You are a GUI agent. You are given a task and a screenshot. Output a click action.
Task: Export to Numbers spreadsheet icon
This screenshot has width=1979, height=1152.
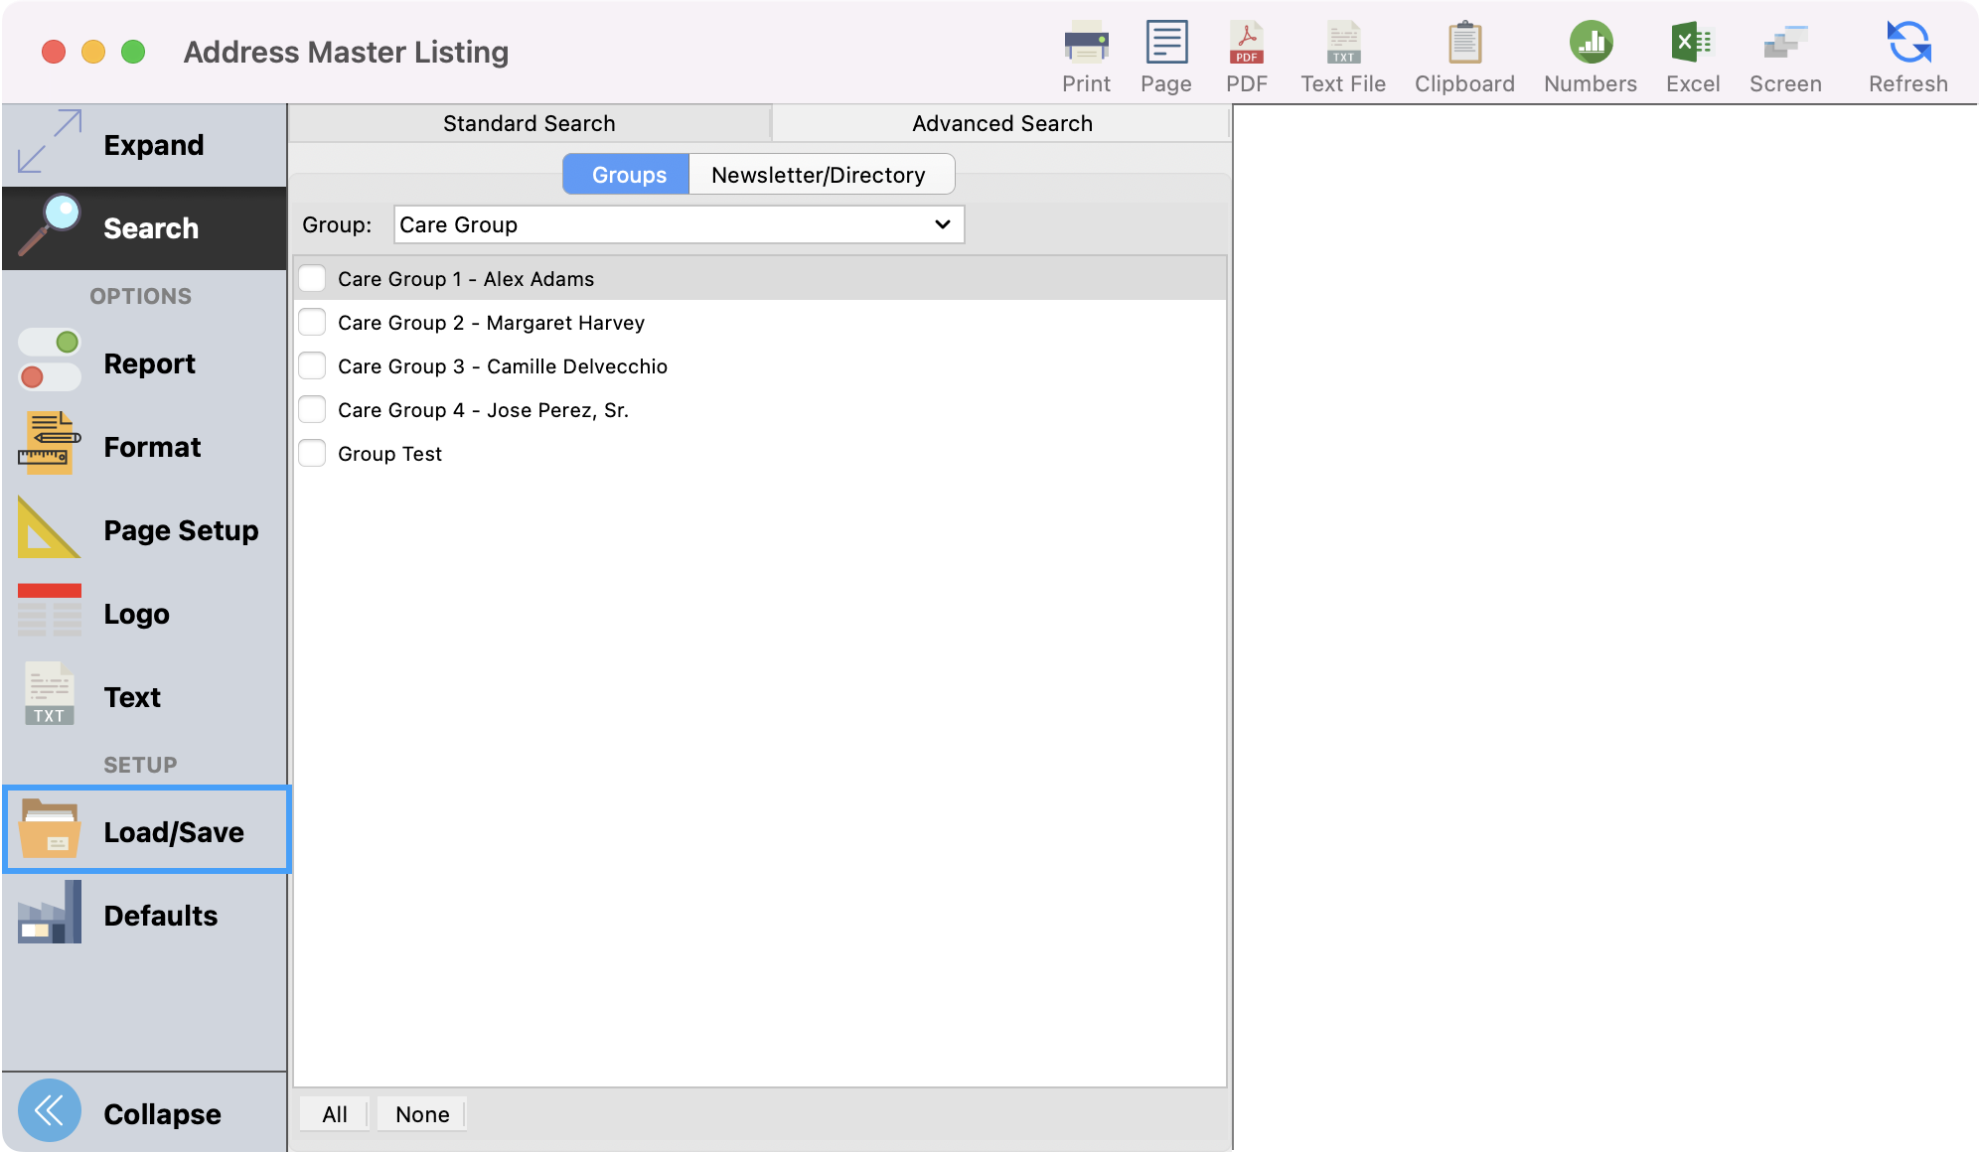[x=1590, y=44]
